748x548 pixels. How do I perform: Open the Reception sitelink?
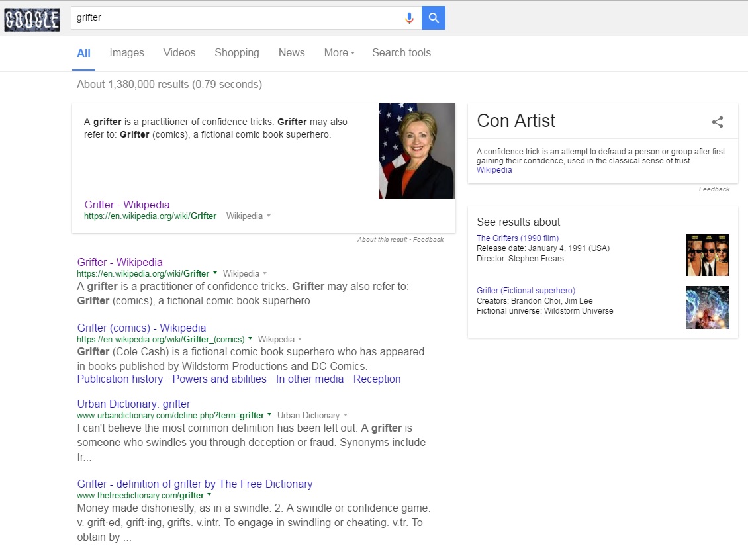[x=377, y=379]
